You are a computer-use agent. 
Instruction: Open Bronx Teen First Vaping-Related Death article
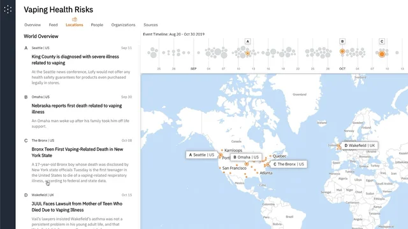[77, 153]
